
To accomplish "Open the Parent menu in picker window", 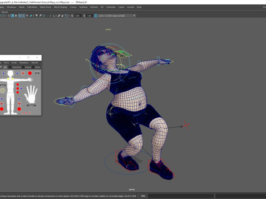I will click(34, 62).
